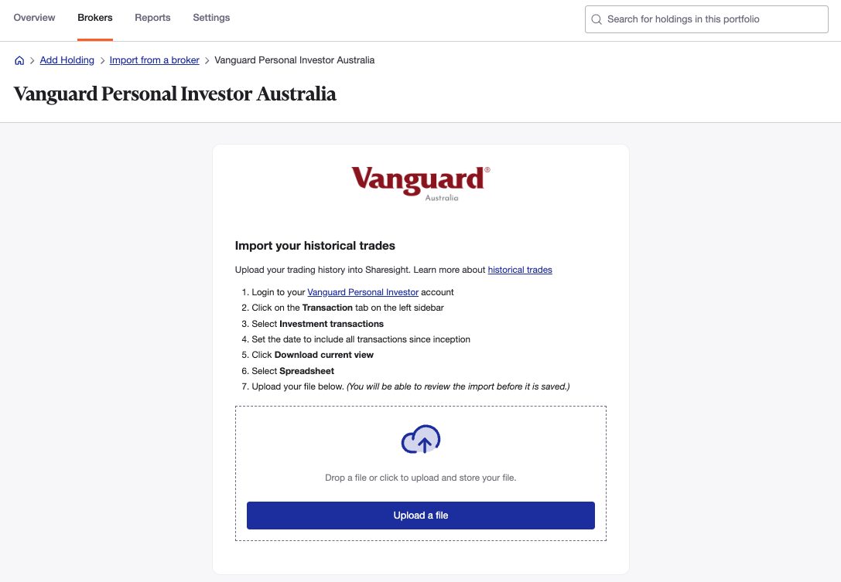The width and height of the screenshot is (841, 582).
Task: Click the portfolio holdings search box
Action: 706,19
